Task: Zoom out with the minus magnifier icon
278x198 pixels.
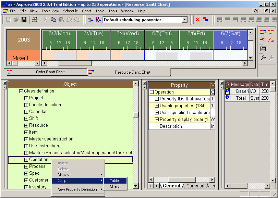Action: click(263, 58)
